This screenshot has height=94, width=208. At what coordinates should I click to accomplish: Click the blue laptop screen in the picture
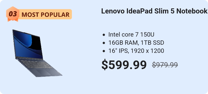click(28, 44)
